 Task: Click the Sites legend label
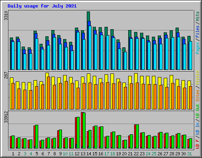[198, 96]
